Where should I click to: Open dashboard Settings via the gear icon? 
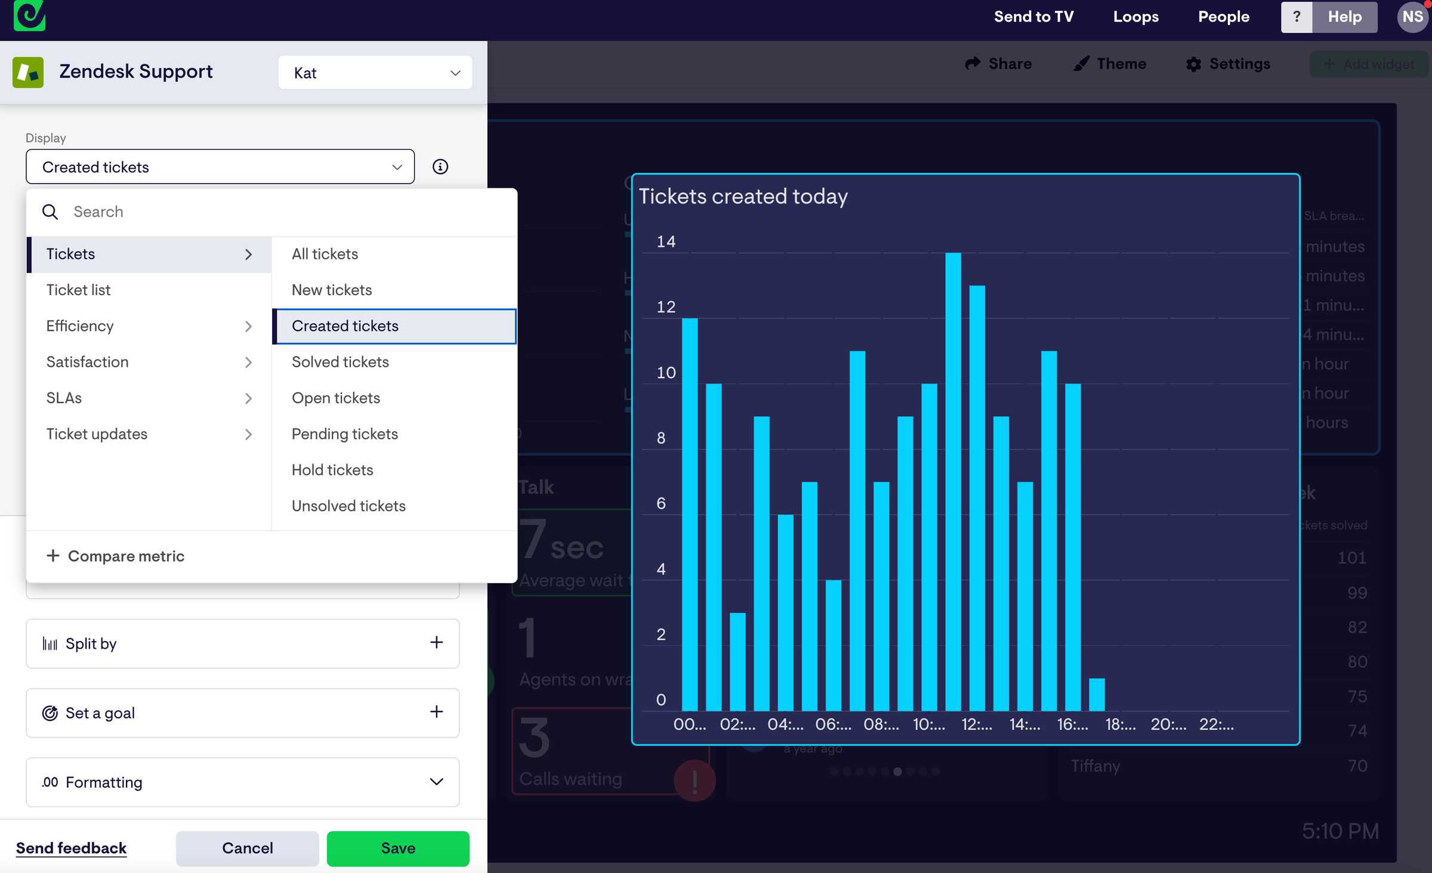coord(1194,64)
